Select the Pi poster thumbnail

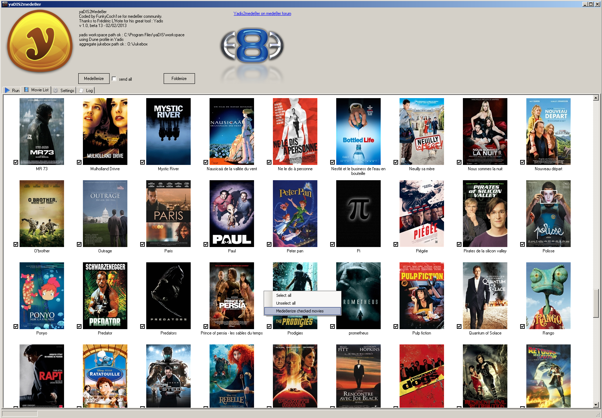358,214
